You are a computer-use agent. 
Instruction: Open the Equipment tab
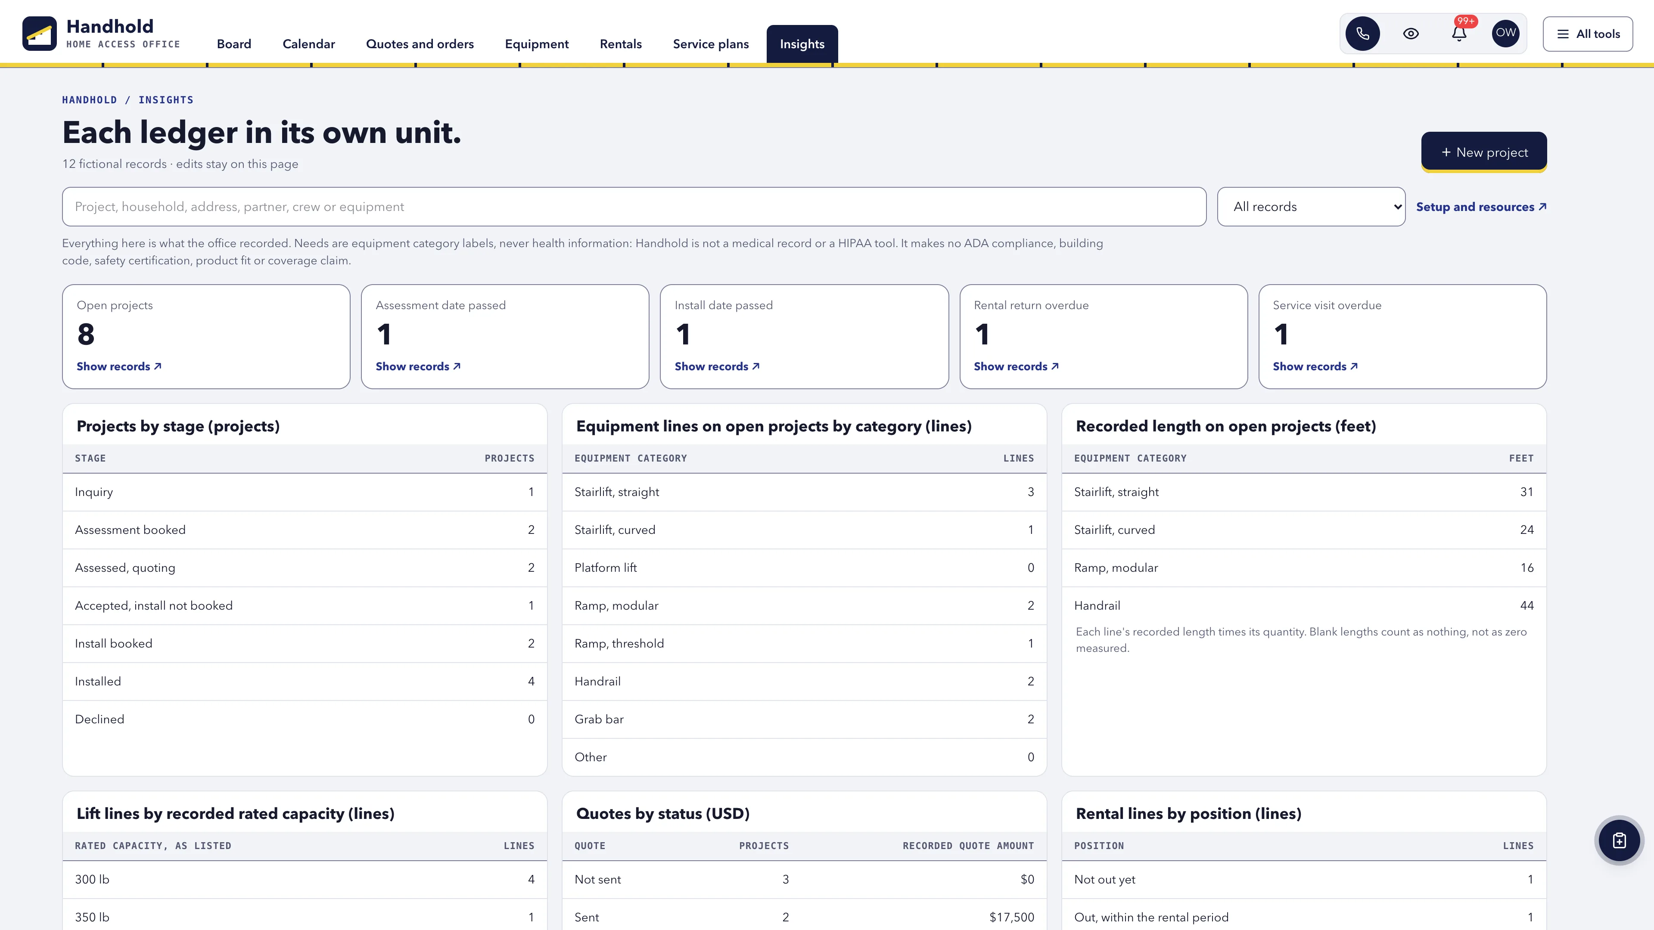pyautogui.click(x=537, y=43)
